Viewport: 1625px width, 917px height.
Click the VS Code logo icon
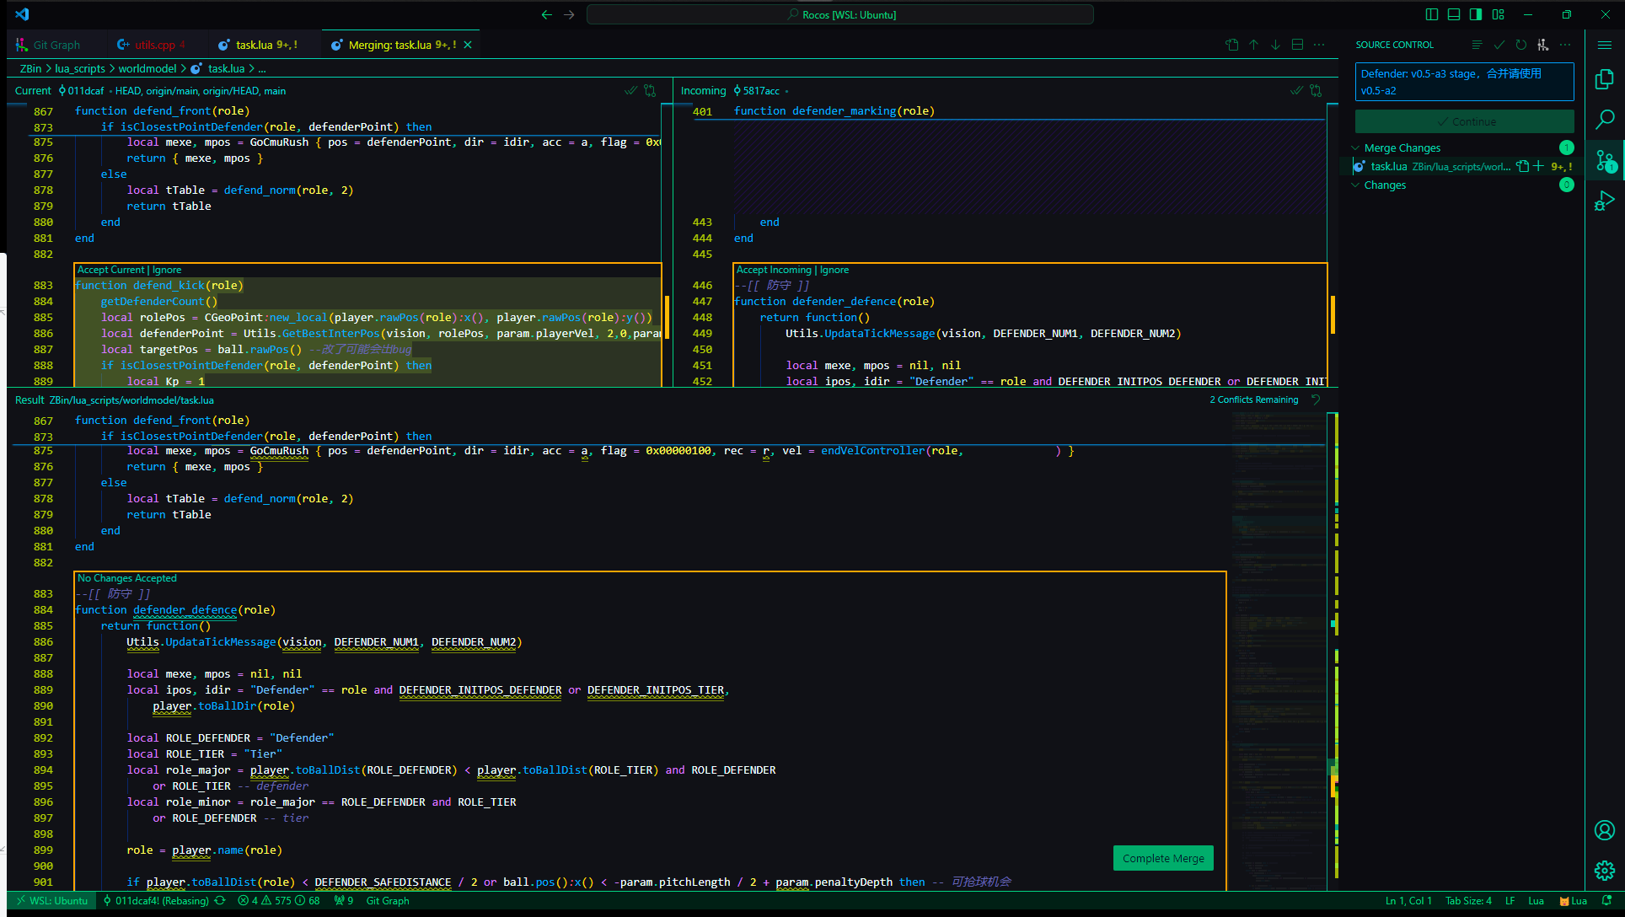pos(22,14)
